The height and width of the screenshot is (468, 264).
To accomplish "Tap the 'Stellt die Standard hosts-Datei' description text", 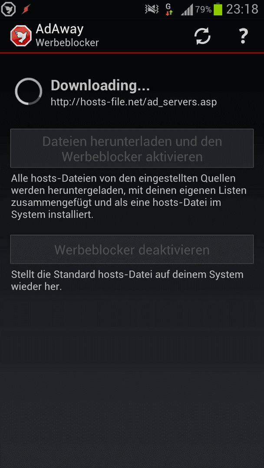I will [127, 280].
